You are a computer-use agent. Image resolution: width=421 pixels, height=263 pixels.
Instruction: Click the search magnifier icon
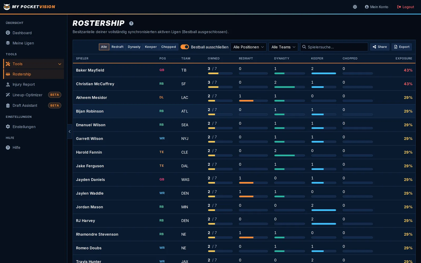pos(304,47)
